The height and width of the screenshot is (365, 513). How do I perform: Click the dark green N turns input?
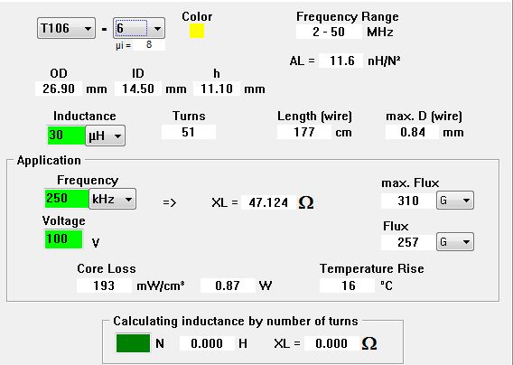click(133, 343)
